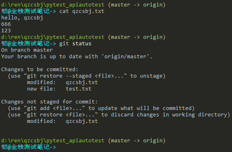Click 'origin/master' in up-to-date message
232x152 pixels.
tap(125, 57)
